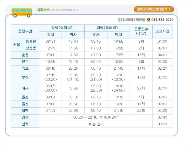Click 2회 in the 상봉동 row
The width and height of the screenshot is (185, 145).
(141, 48)
